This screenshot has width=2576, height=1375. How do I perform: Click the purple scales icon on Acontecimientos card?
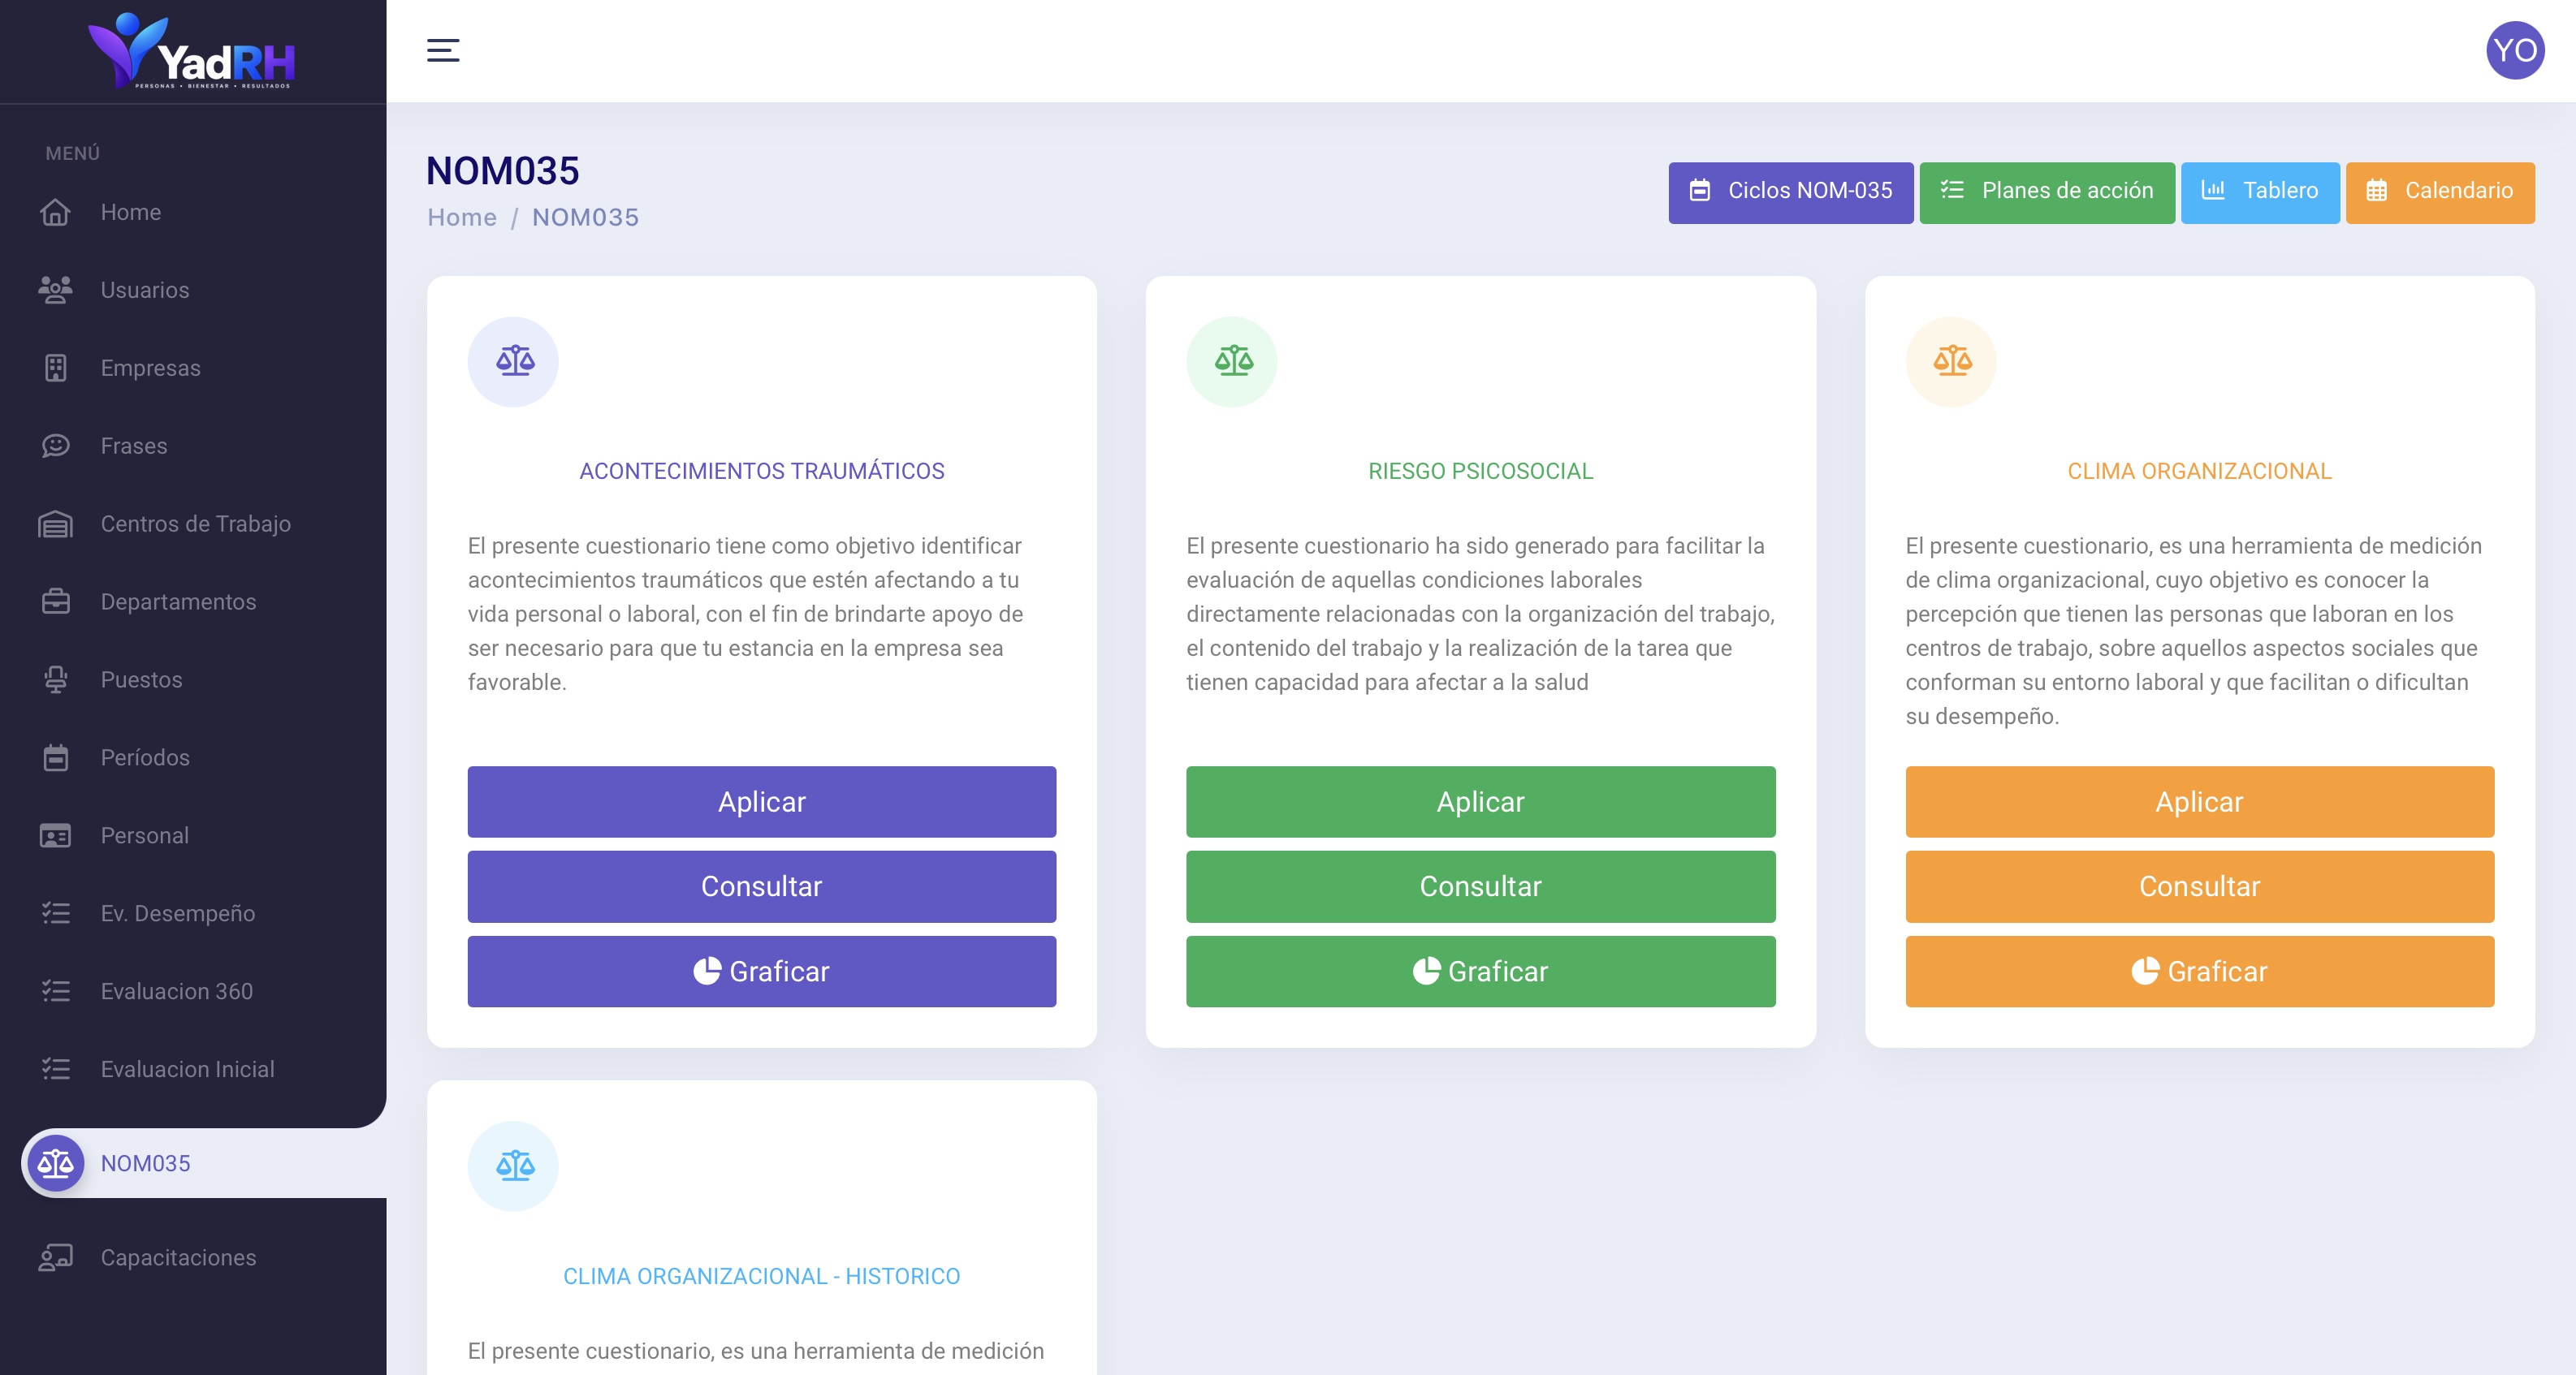pos(514,360)
